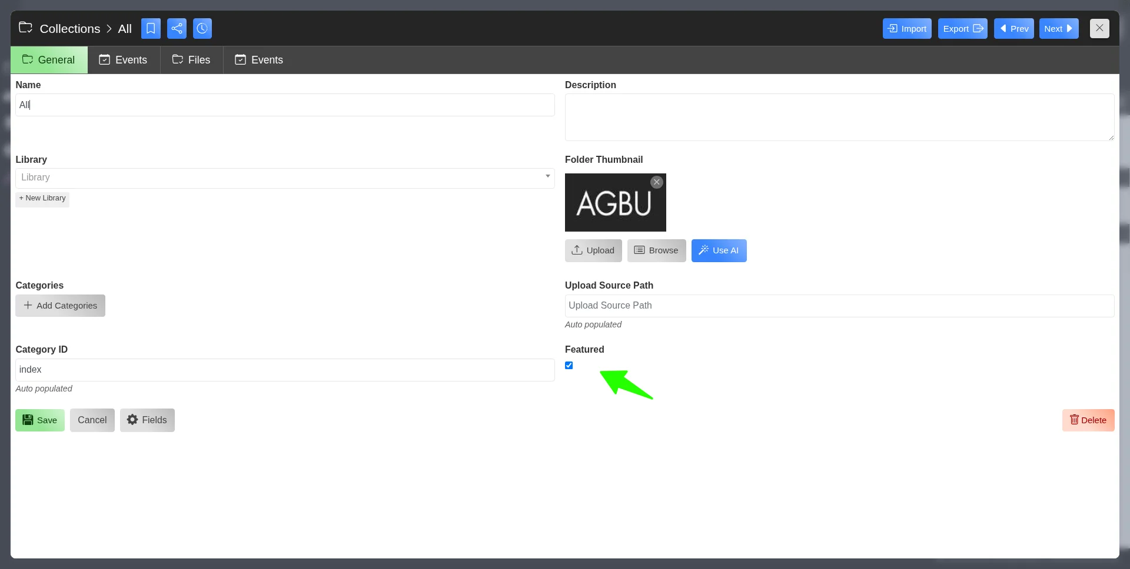Remove the AGBU folder thumbnail
The width and height of the screenshot is (1130, 569).
[656, 182]
